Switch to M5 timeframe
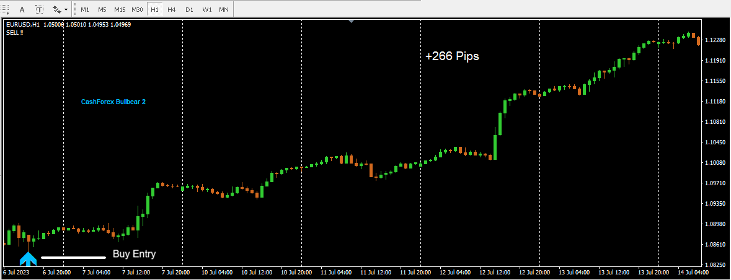 (102, 10)
